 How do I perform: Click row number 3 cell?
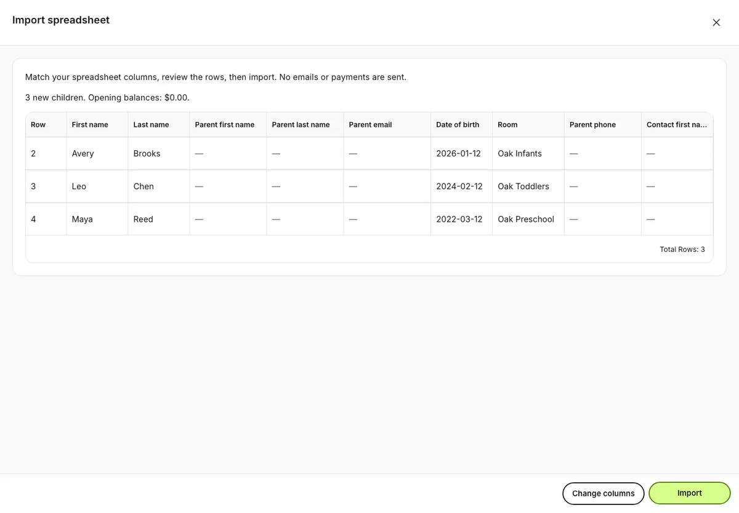[46, 186]
